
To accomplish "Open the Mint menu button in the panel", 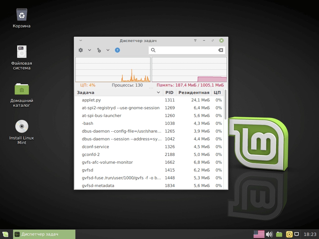I will pyautogui.click(x=6, y=234).
